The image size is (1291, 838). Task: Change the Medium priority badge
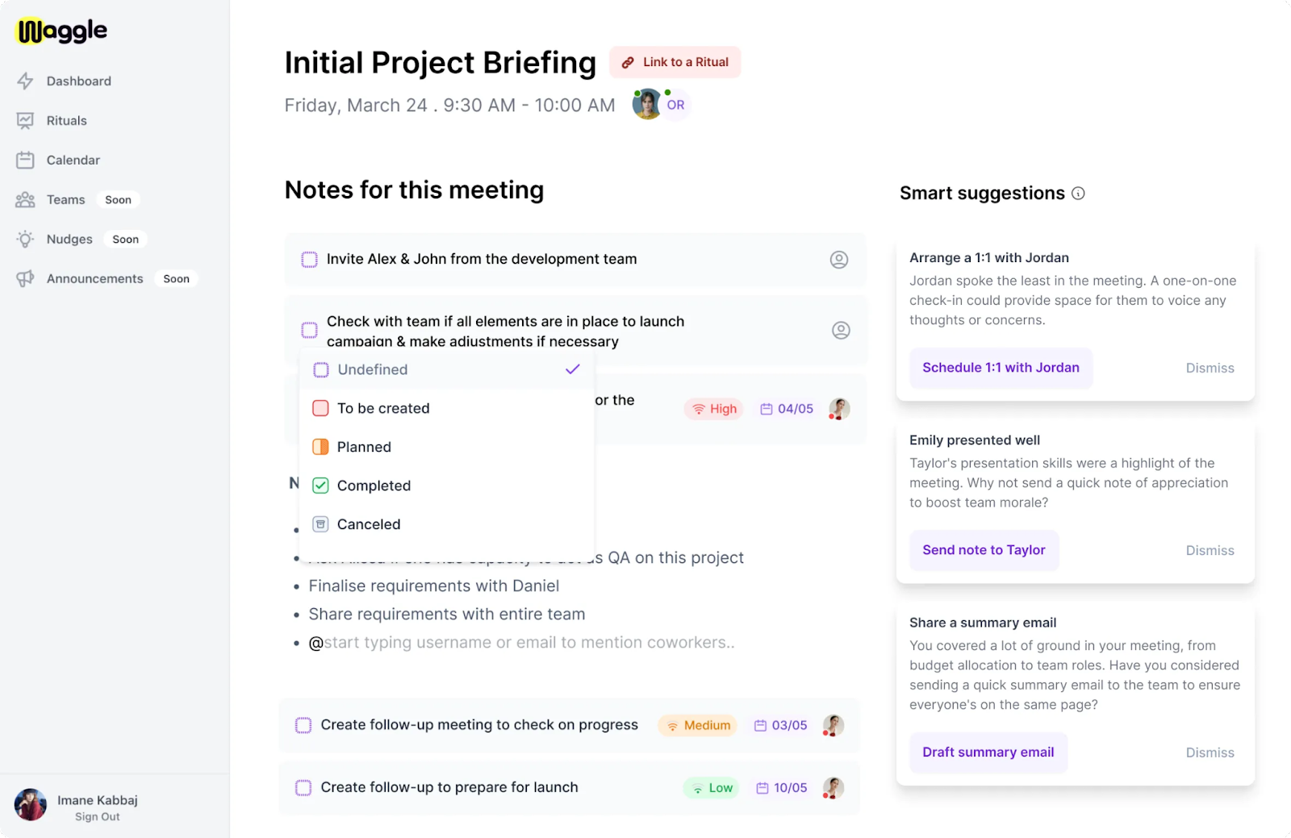coord(696,724)
